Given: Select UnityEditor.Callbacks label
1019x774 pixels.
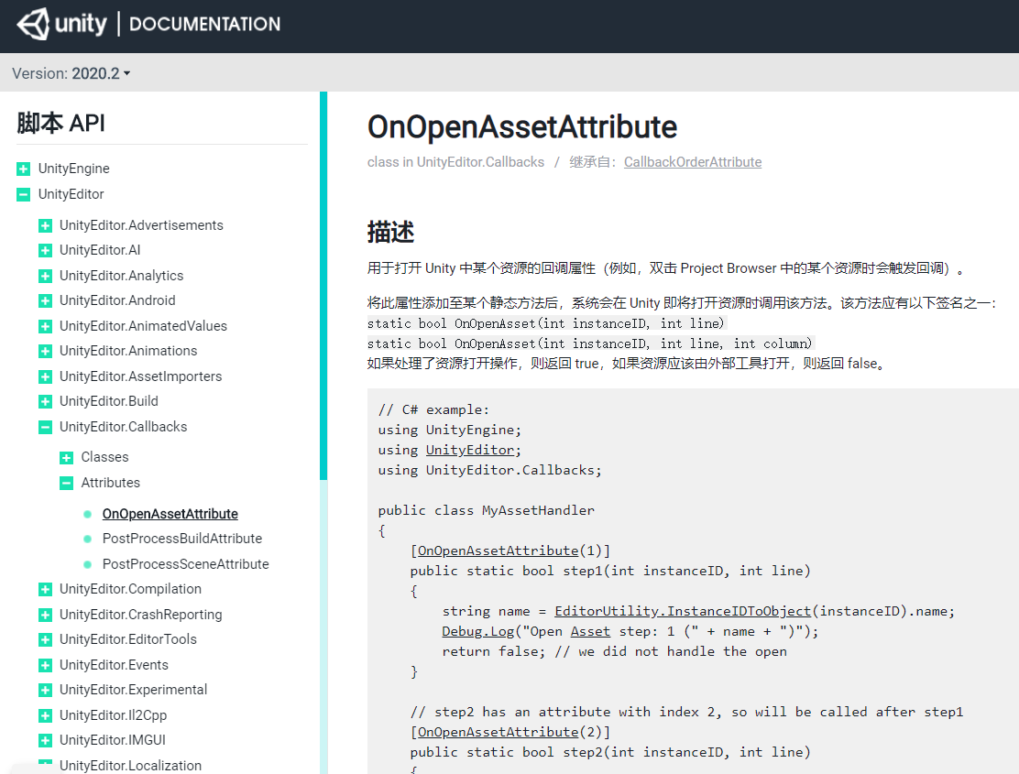Looking at the screenshot, I should [x=123, y=427].
